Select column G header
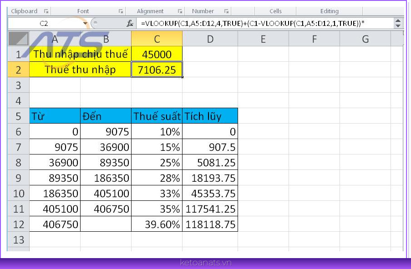This screenshot has width=411, height=269. click(365, 39)
